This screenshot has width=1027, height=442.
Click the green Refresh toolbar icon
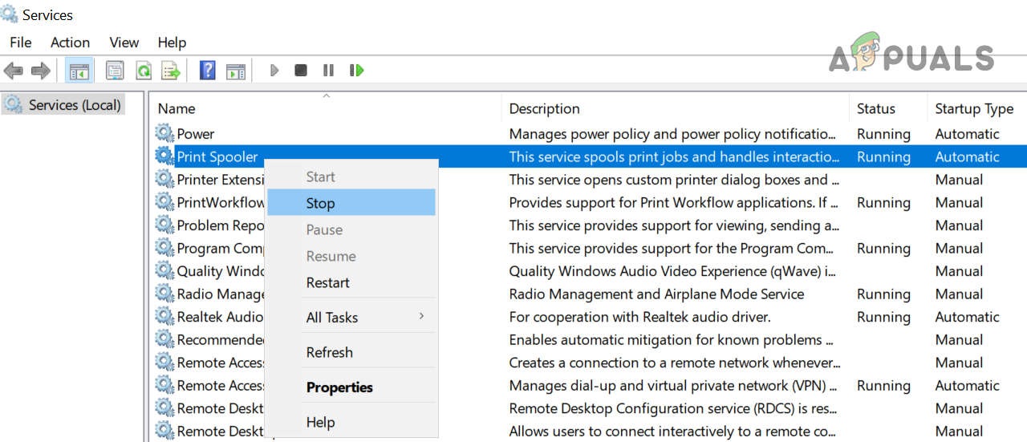tap(144, 71)
